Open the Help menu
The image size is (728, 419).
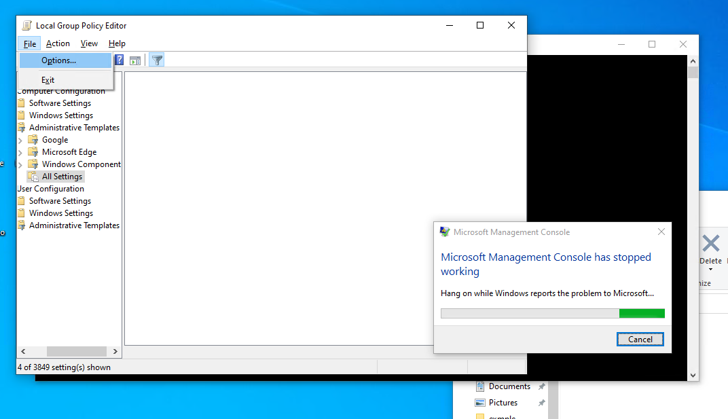(x=117, y=43)
